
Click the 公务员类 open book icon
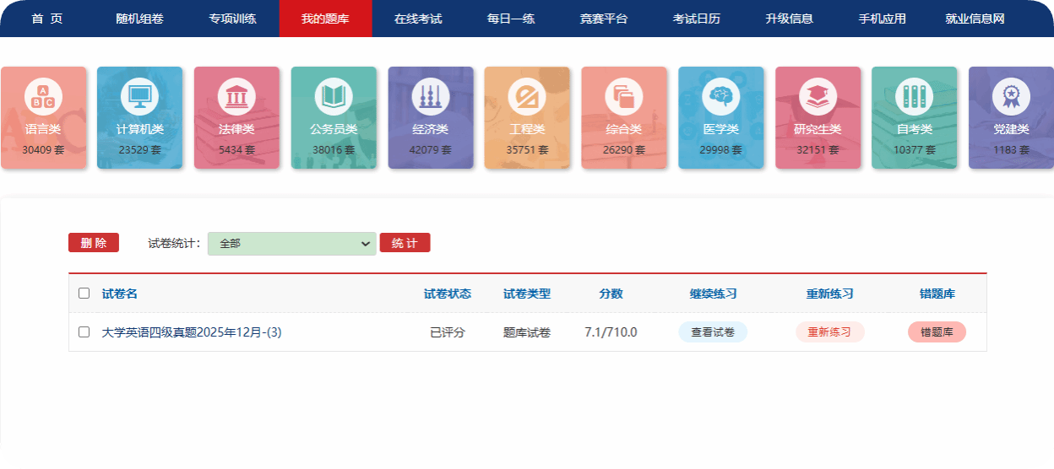tap(334, 96)
